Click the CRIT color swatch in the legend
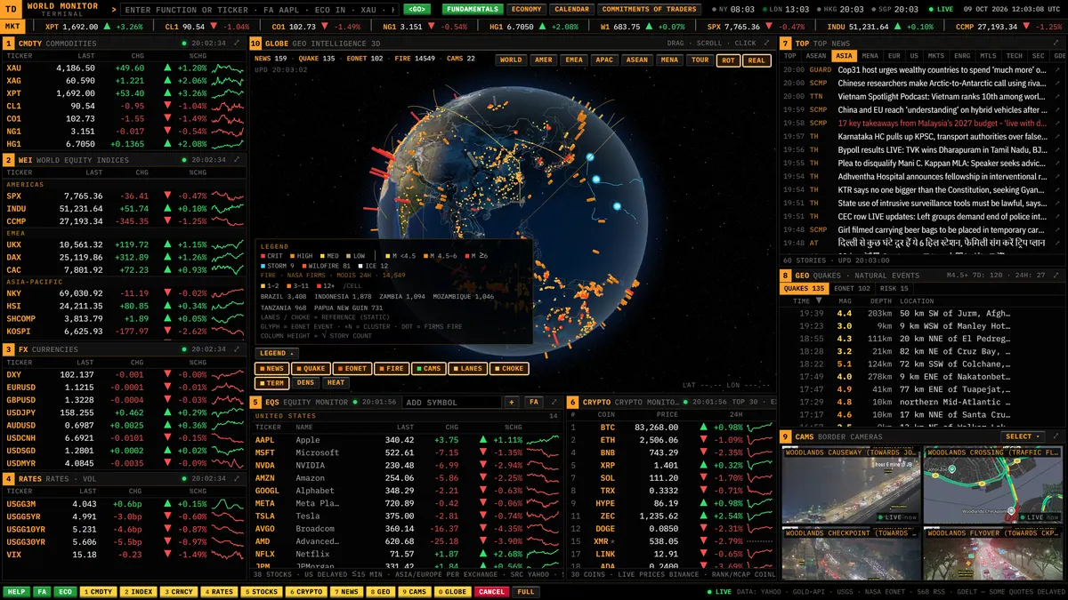Image resolution: width=1068 pixels, height=600 pixels. coord(263,256)
